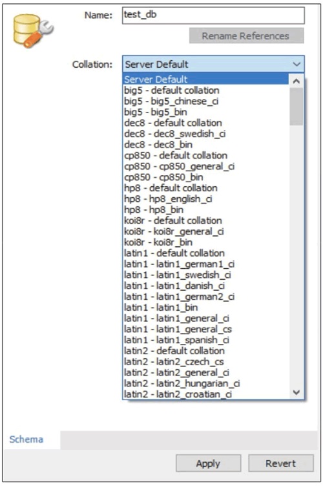This screenshot has width=323, height=486.
Task: Pick koi8r - koi8r_bin option
Action: tap(205, 242)
